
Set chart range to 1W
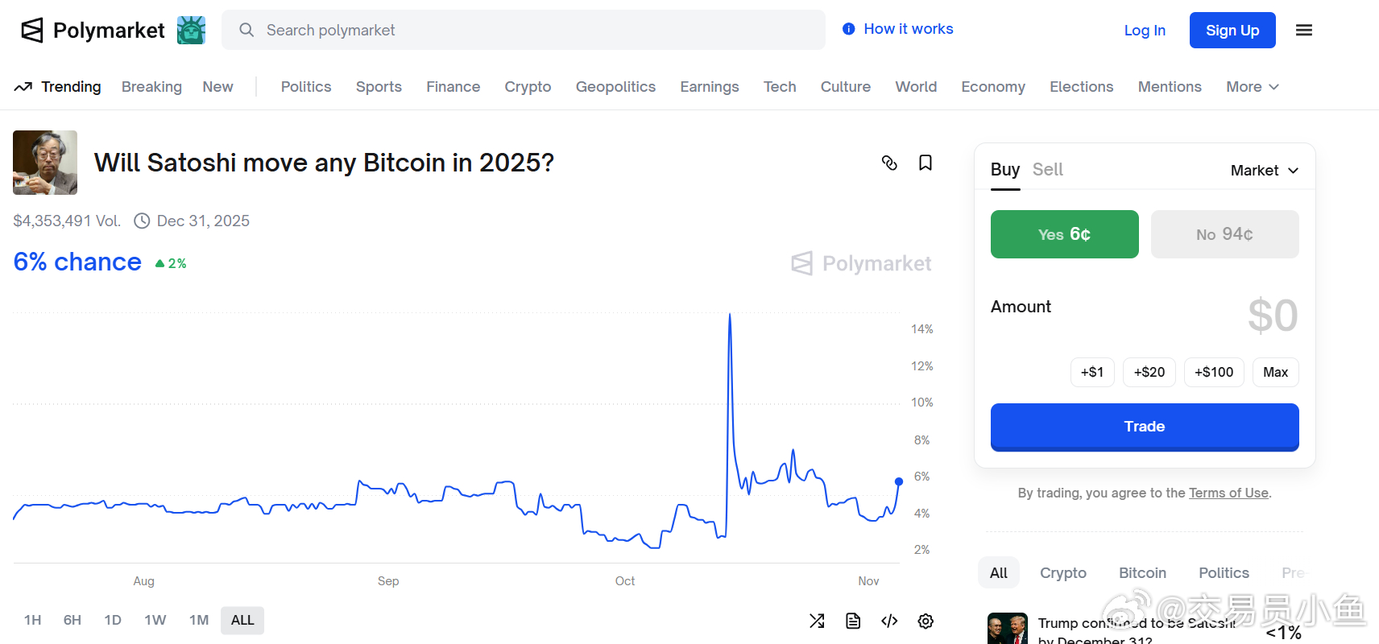pyautogui.click(x=155, y=620)
